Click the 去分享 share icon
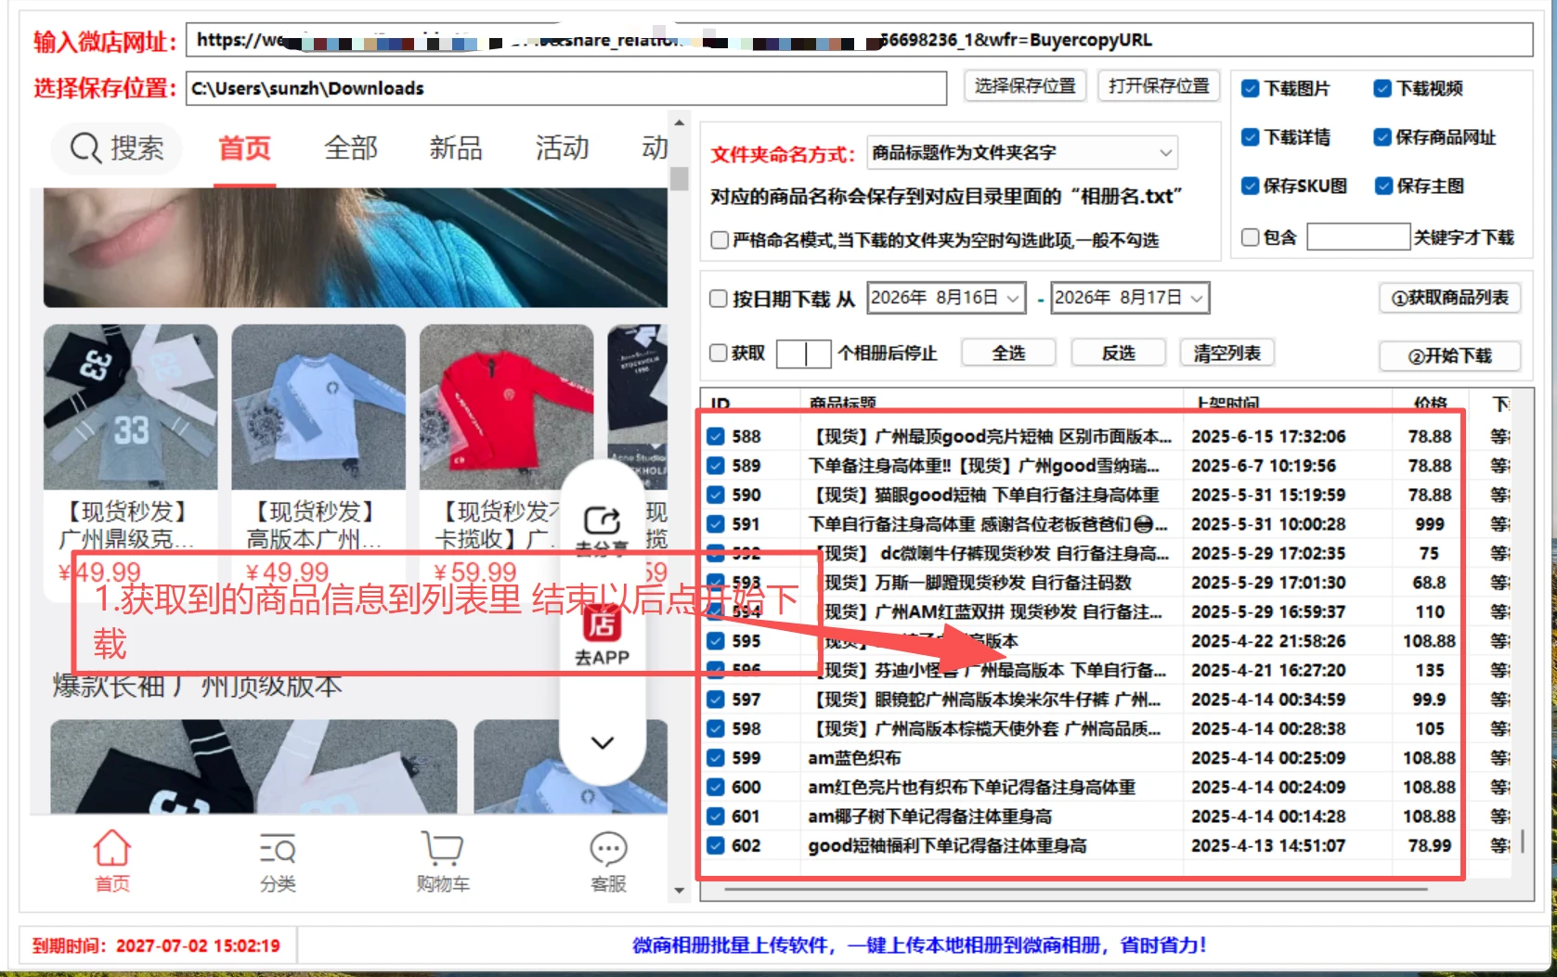 [602, 521]
